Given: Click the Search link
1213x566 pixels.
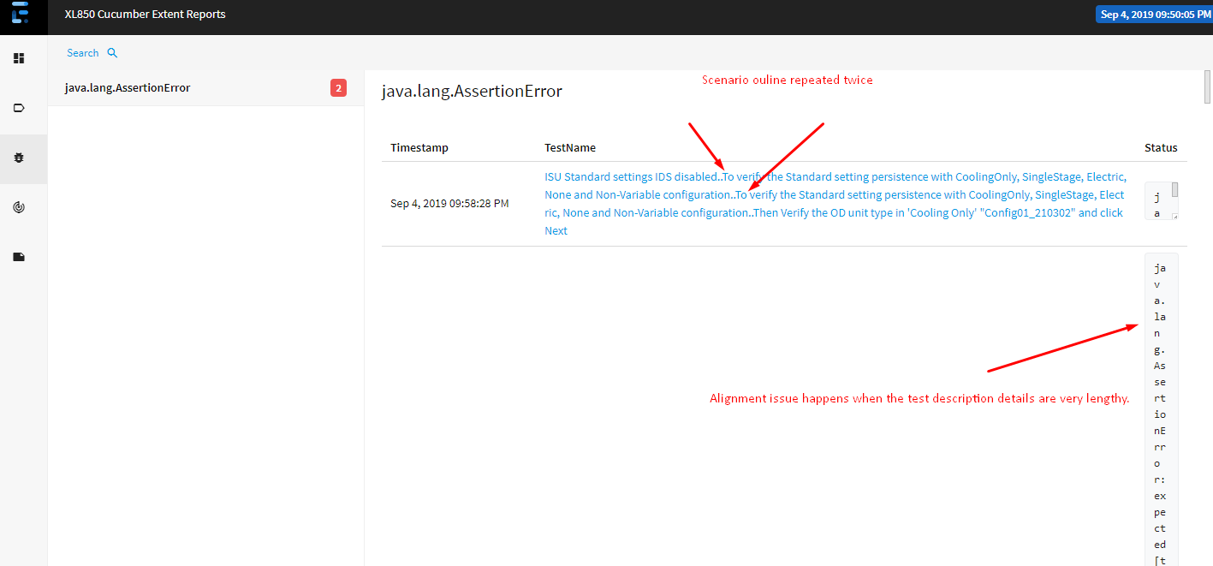Looking at the screenshot, I should click(x=83, y=53).
